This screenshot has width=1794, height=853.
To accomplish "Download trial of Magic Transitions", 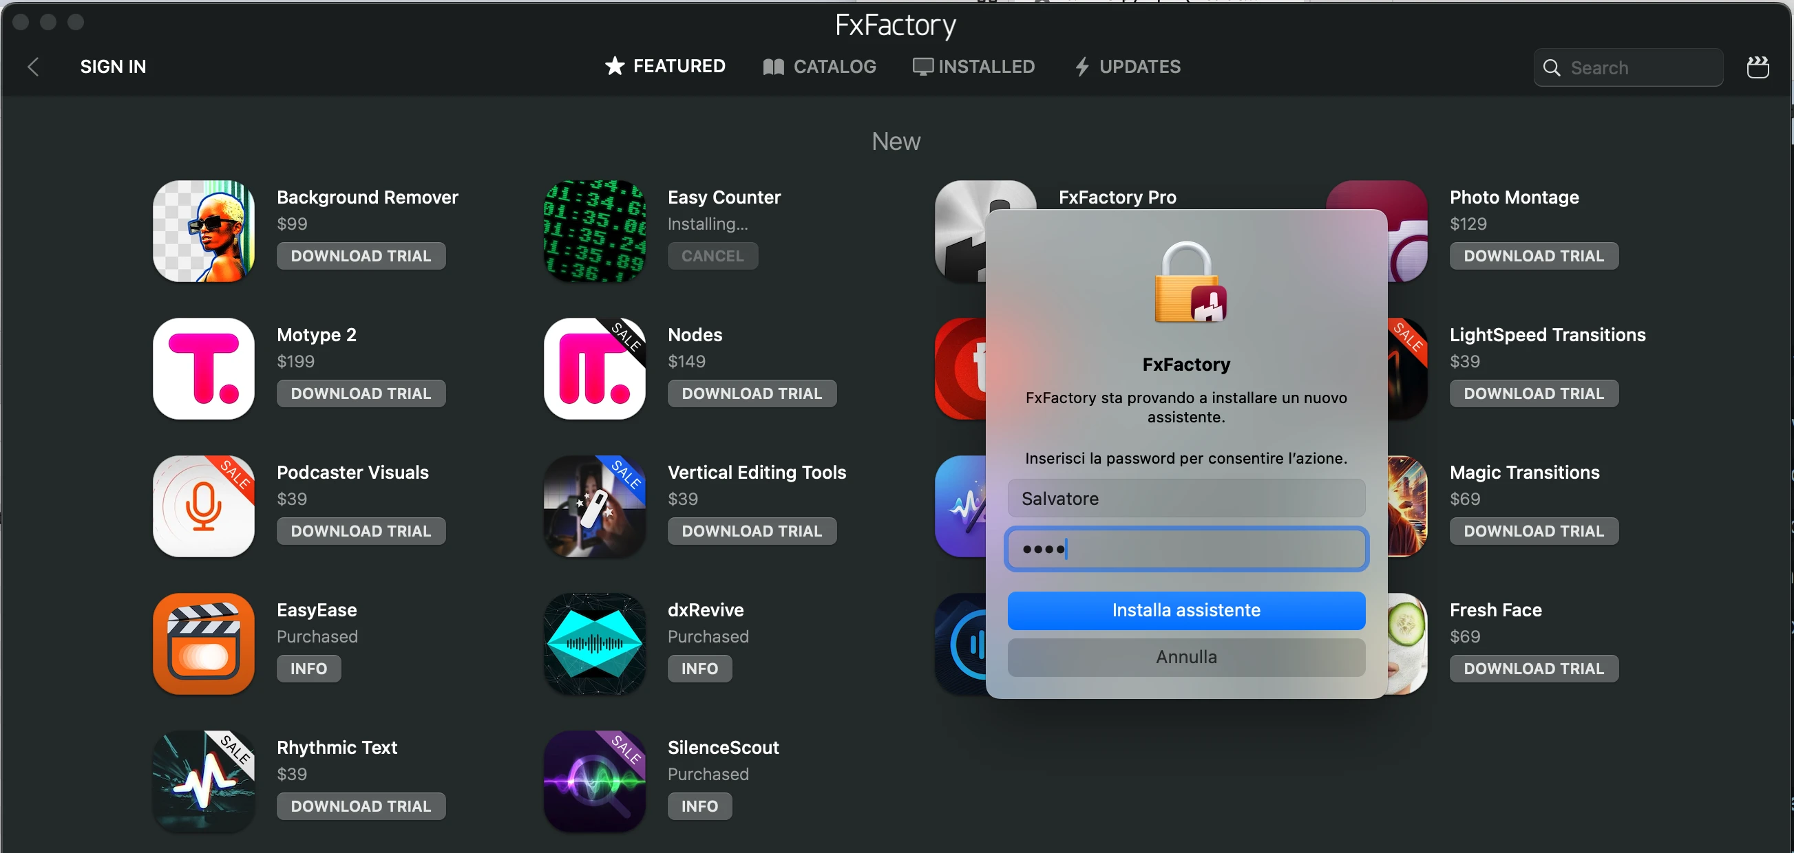I will point(1534,531).
